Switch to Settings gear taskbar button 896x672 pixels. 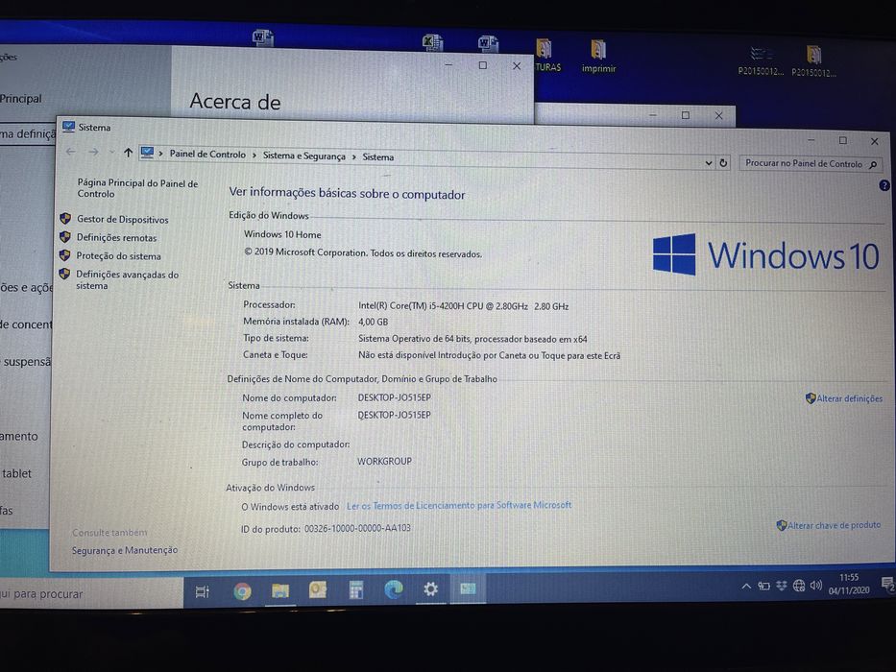pyautogui.click(x=431, y=588)
